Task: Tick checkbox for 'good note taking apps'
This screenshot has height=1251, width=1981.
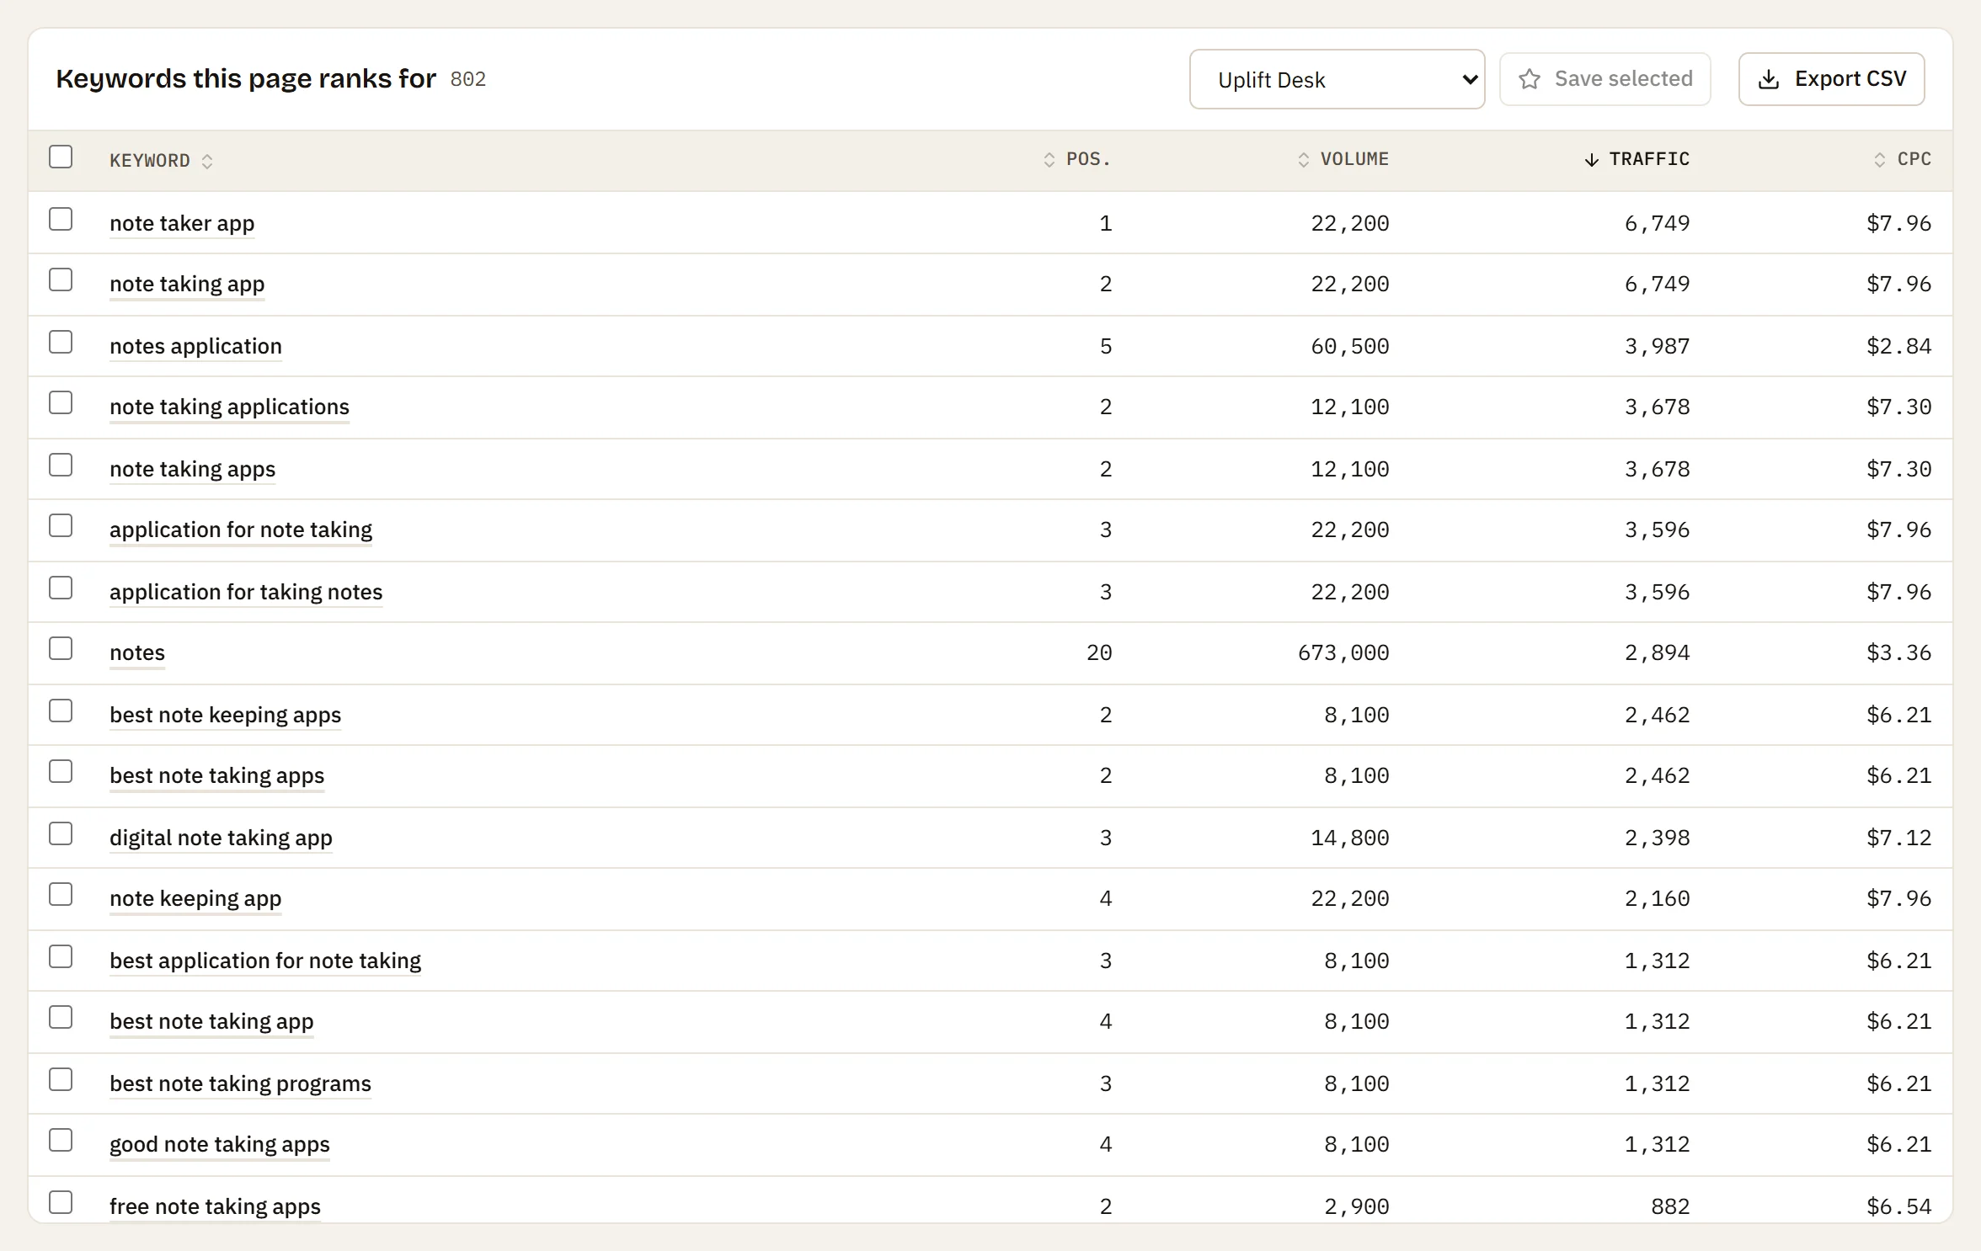Action: [61, 1140]
